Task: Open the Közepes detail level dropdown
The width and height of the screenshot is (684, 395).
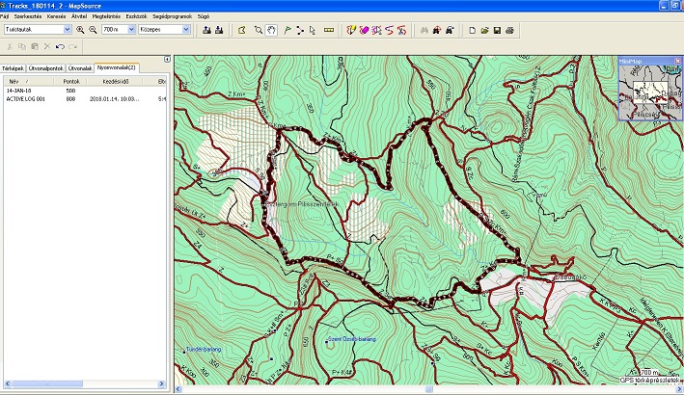Action: [186, 30]
